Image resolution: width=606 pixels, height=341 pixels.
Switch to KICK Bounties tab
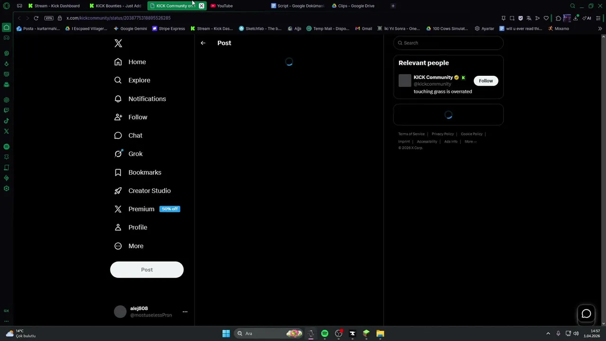click(115, 6)
